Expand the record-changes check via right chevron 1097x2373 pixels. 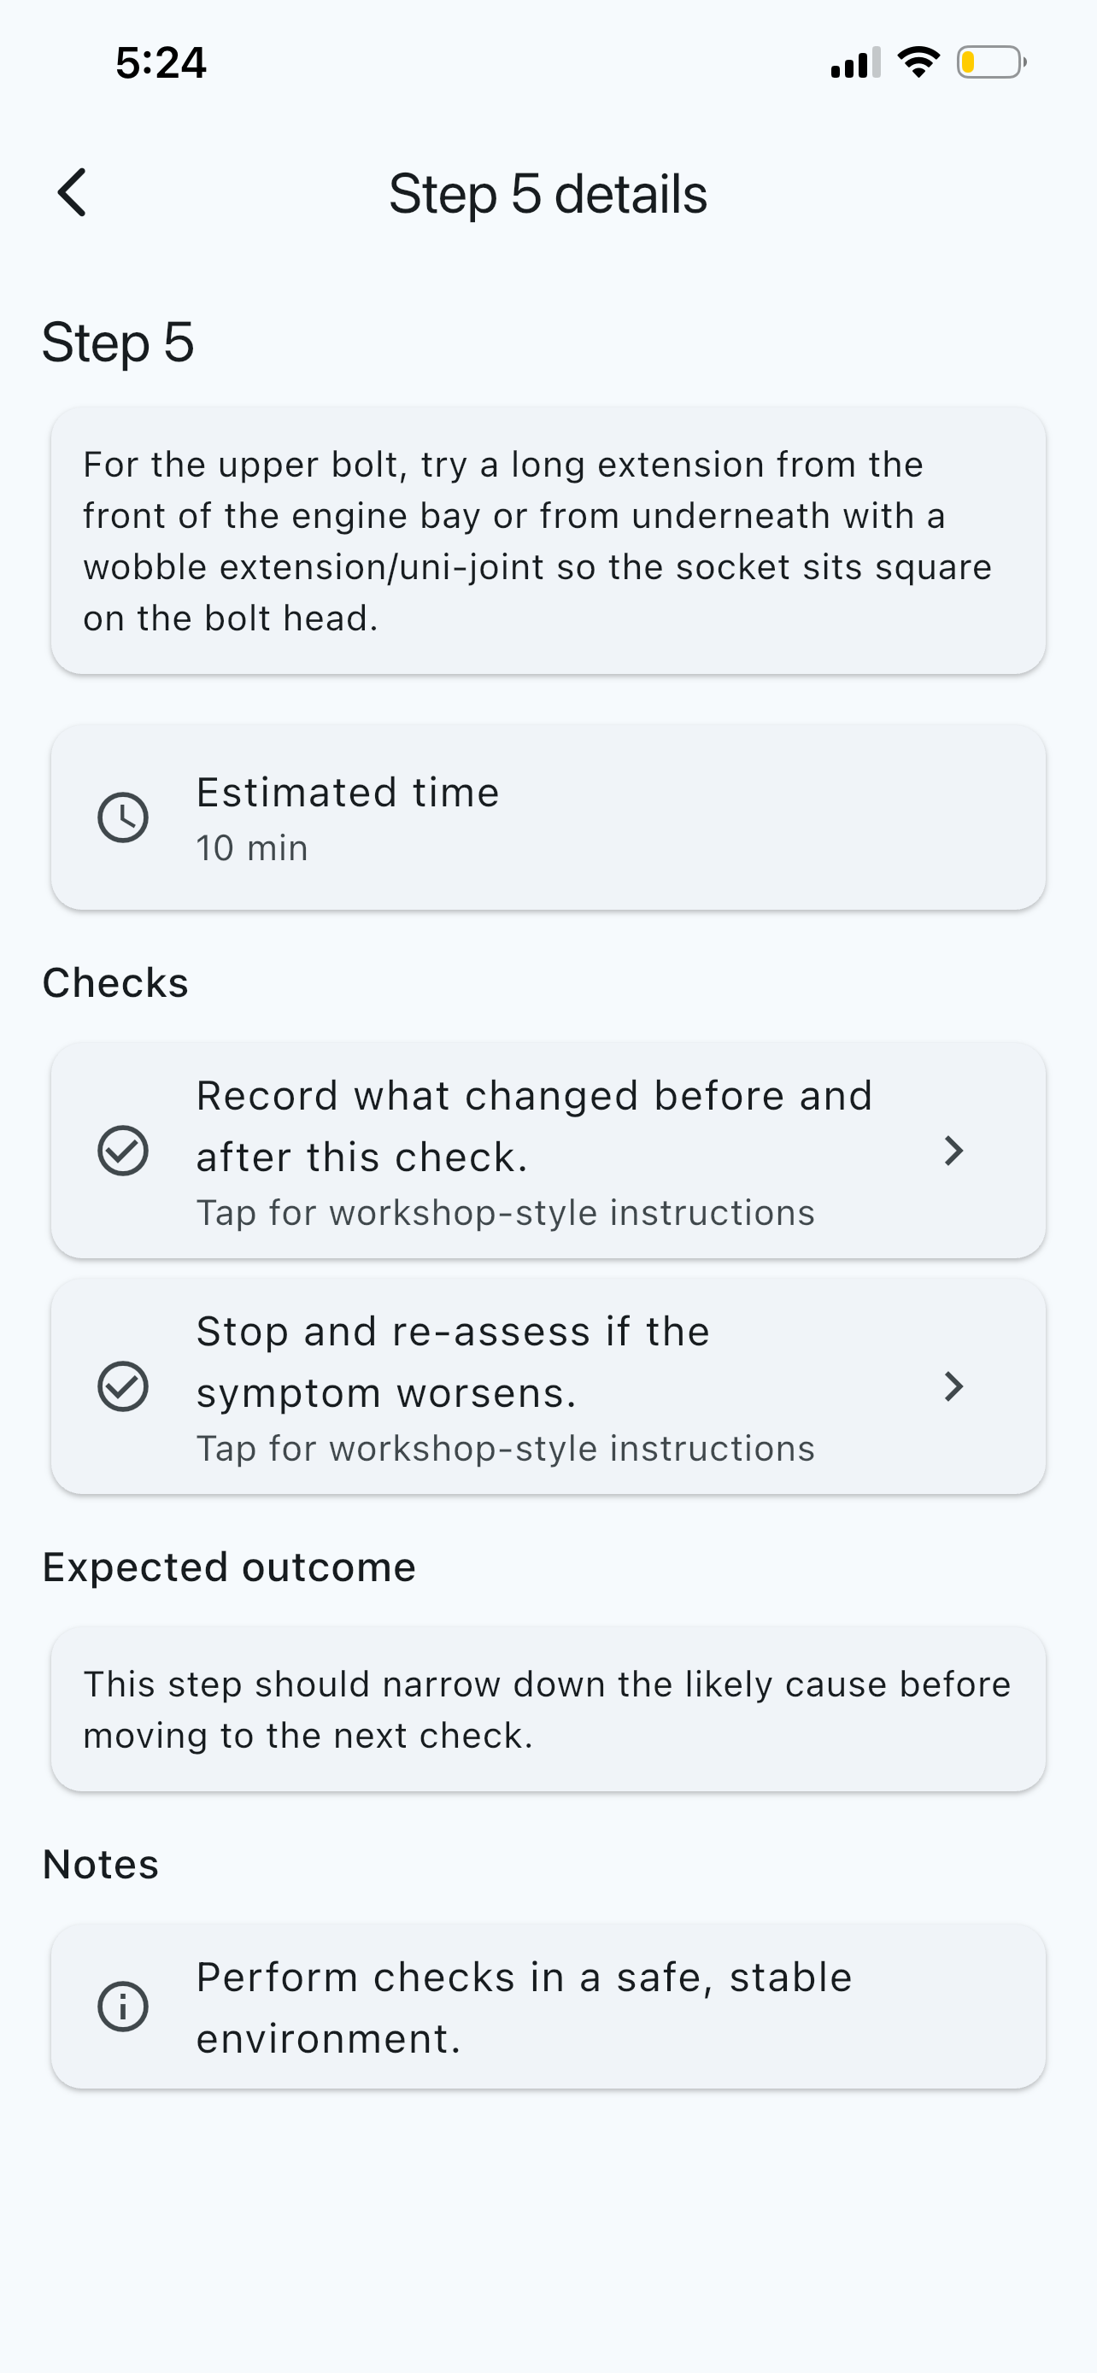point(953,1151)
